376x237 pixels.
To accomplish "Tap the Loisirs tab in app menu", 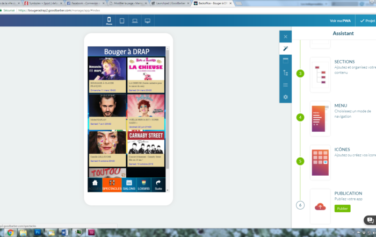I will (143, 185).
